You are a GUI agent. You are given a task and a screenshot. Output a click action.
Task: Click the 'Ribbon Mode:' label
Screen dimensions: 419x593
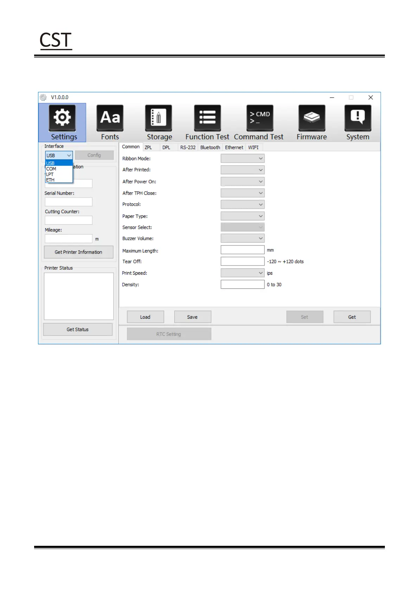[x=137, y=158]
